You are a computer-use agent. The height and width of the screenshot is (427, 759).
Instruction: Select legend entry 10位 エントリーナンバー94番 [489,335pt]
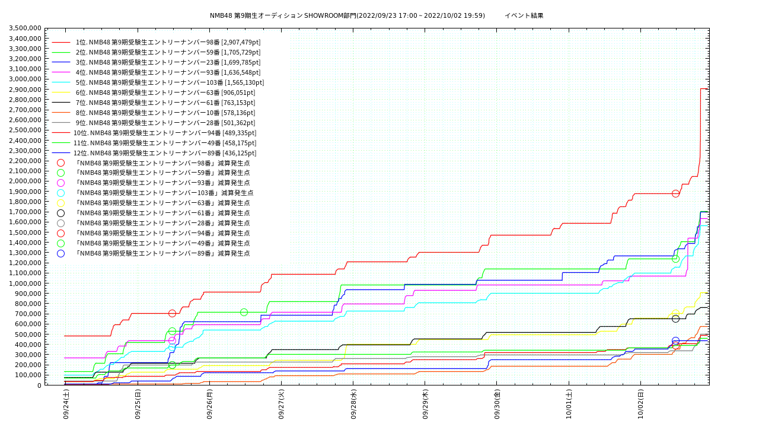165,133
